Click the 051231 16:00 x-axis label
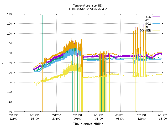 163,117
